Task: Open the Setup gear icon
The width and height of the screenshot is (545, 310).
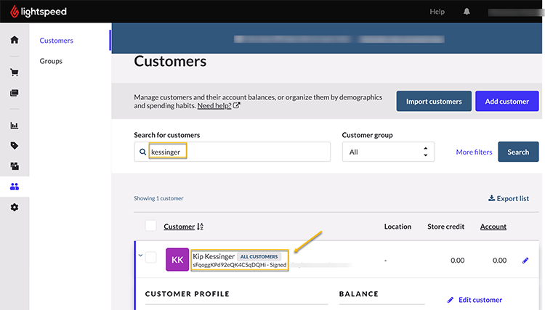Action: [14, 208]
